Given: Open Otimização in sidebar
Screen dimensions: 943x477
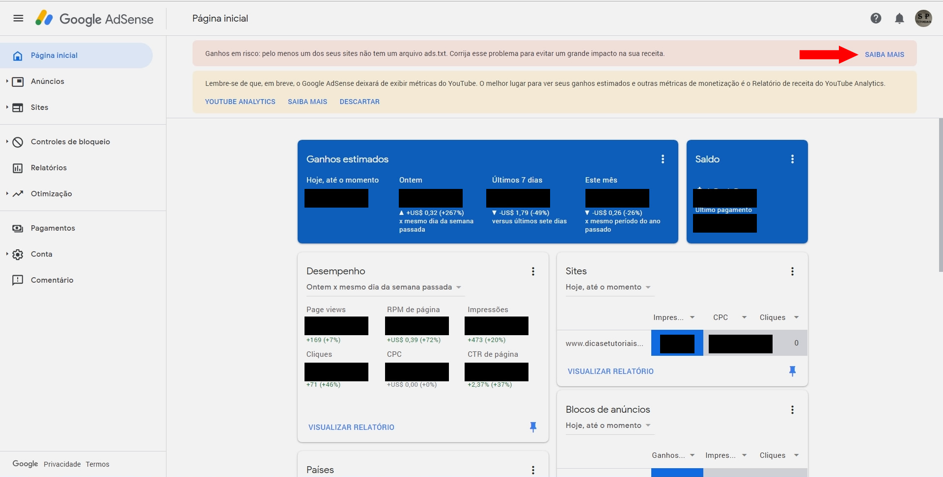Looking at the screenshot, I should point(51,194).
